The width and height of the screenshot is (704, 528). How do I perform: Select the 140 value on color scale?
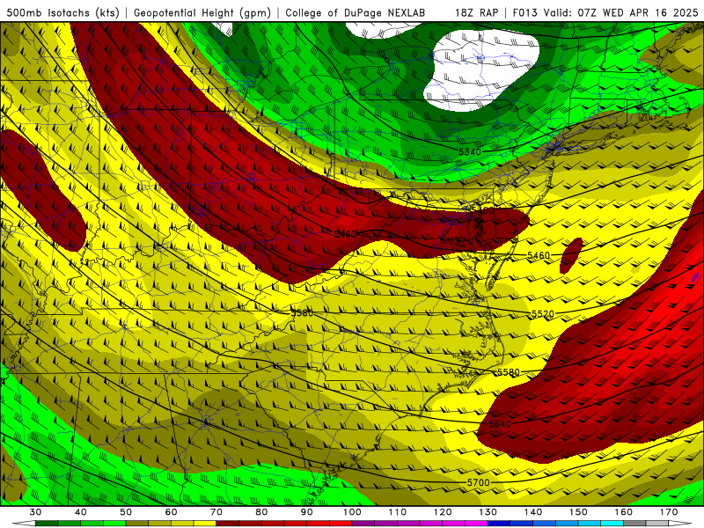pos(533,512)
